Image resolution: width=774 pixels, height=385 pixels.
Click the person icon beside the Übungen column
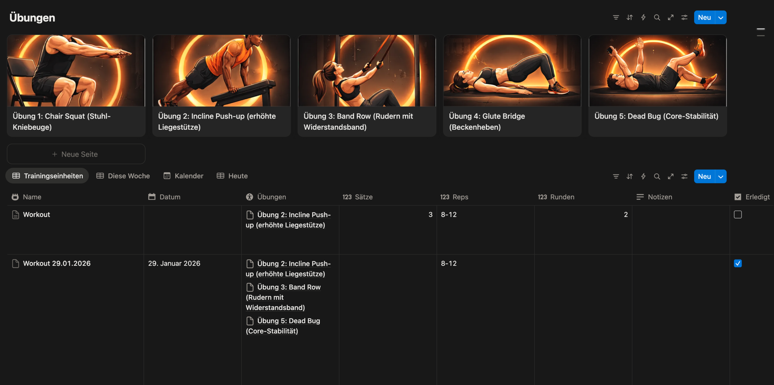(249, 197)
